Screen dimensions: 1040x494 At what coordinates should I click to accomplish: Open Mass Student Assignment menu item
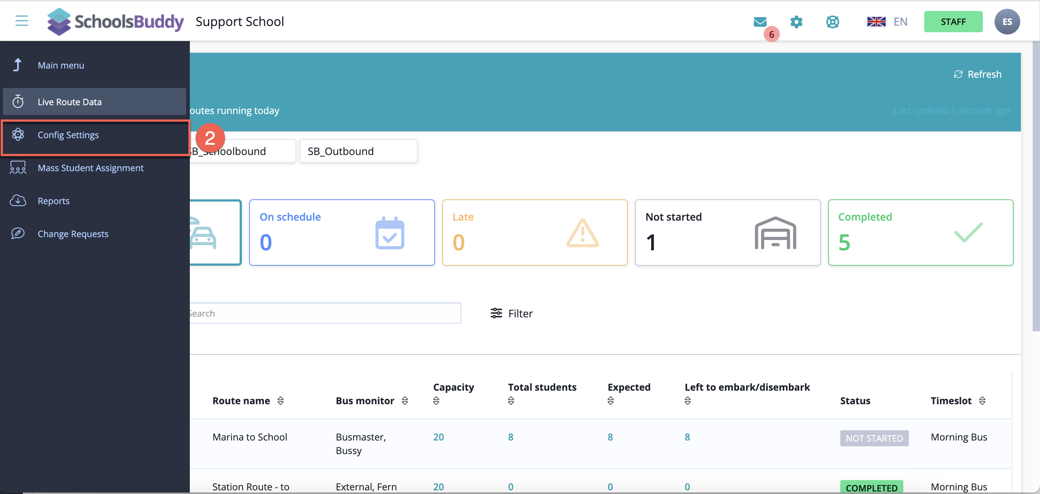coord(91,168)
